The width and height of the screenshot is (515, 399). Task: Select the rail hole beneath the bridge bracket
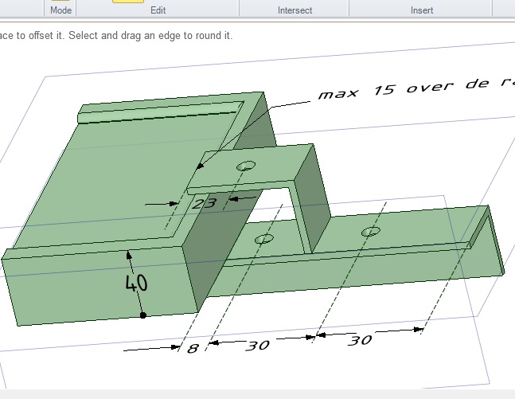pyautogui.click(x=264, y=239)
